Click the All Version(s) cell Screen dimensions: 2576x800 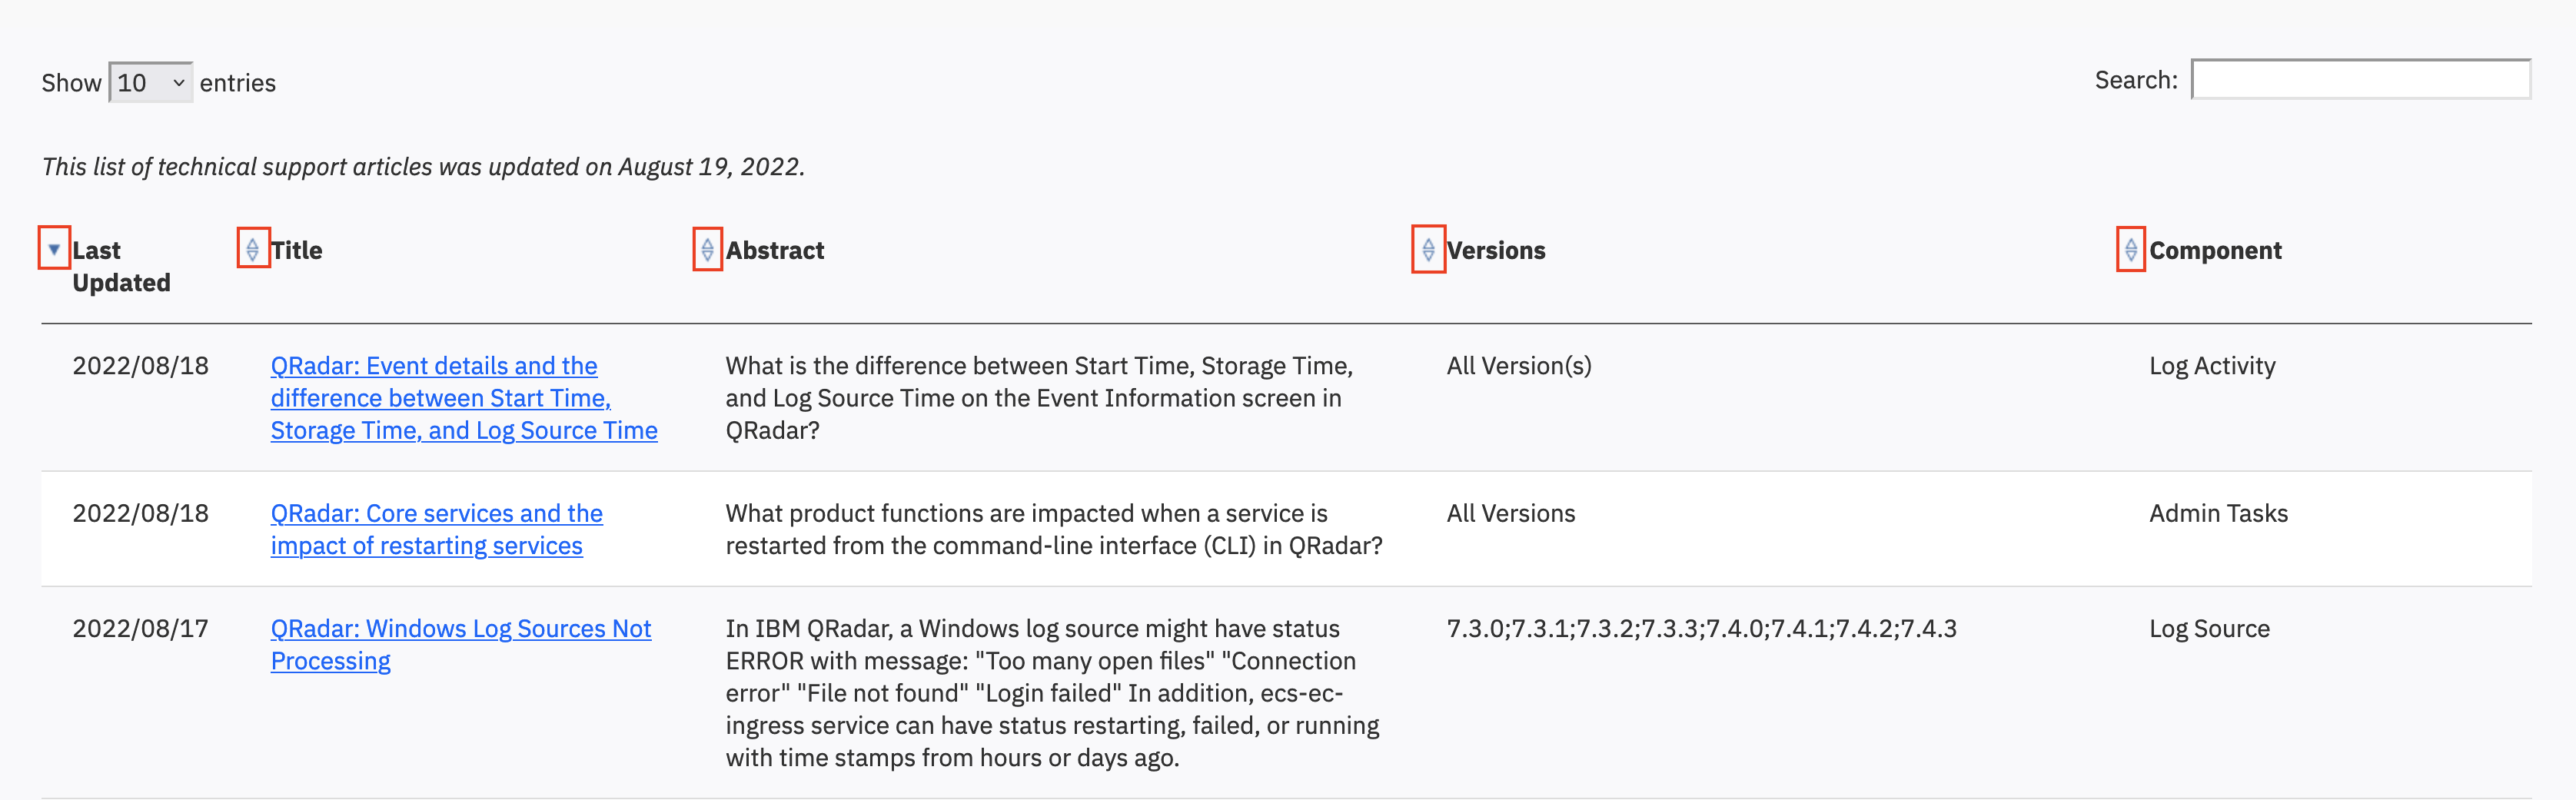[x=1519, y=366]
